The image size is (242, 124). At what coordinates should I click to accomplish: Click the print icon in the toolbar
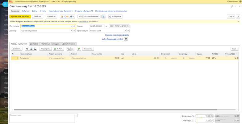click(71, 16)
